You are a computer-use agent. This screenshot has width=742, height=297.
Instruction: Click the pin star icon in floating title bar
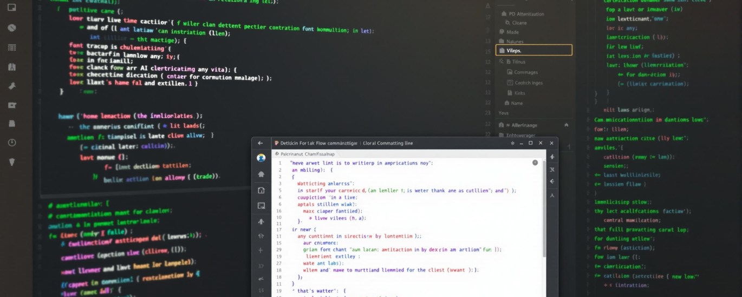[512, 143]
